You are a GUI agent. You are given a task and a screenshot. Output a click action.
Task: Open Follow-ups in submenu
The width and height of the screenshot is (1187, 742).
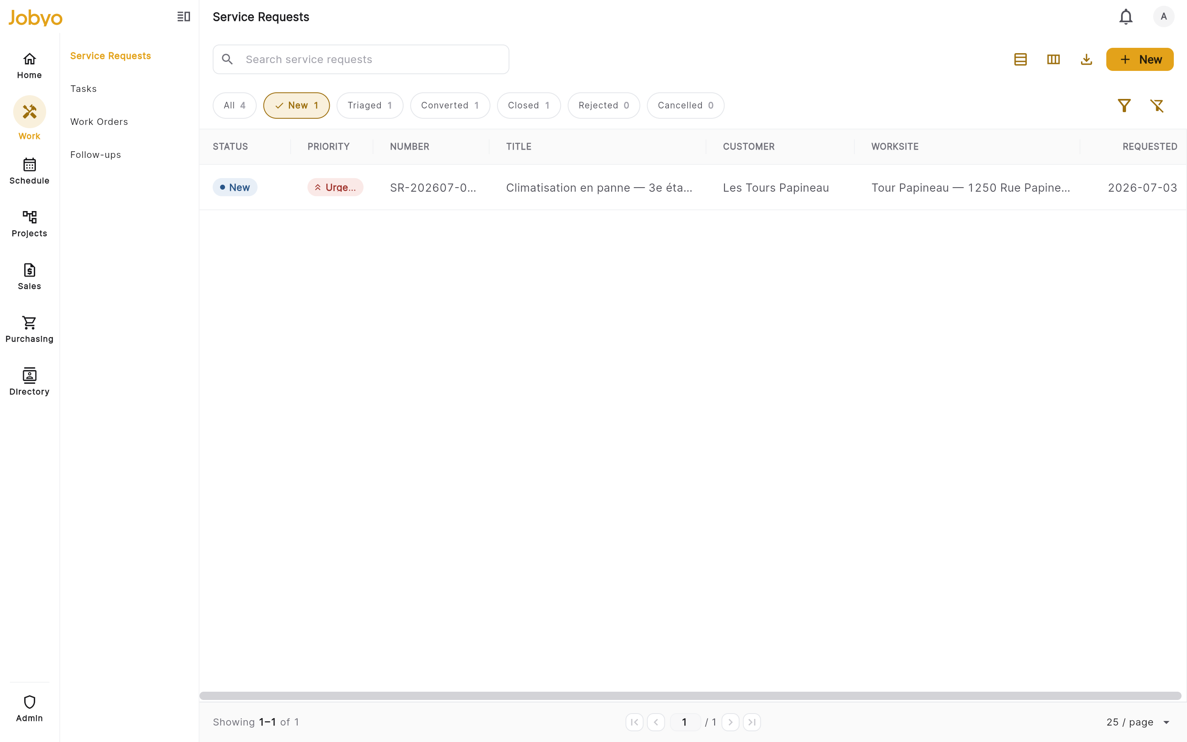[x=96, y=155]
